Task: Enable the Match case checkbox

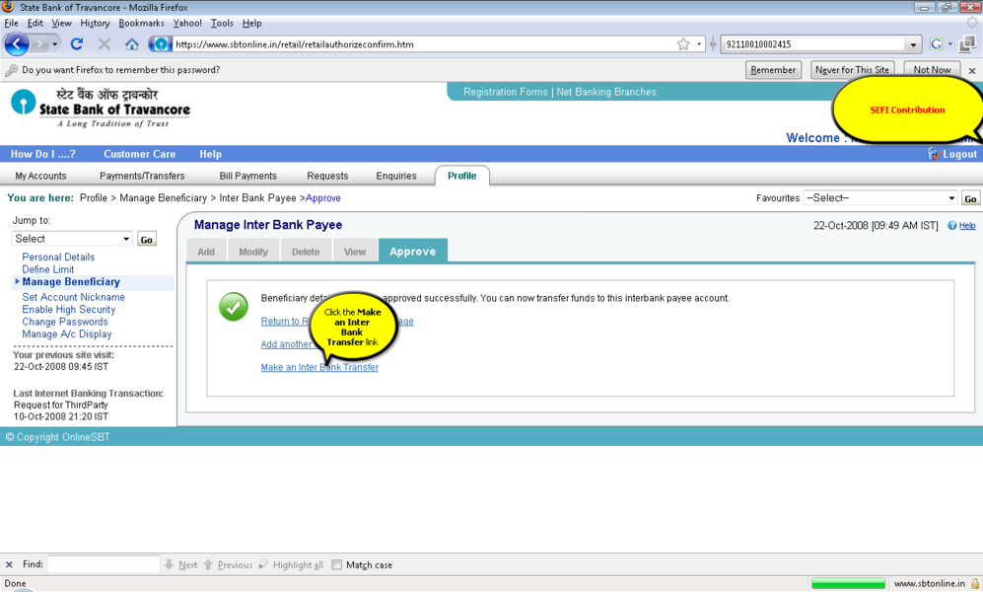Action: point(336,565)
